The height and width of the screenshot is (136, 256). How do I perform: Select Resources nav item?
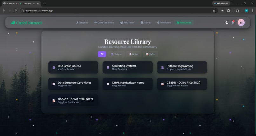[x=184, y=23]
